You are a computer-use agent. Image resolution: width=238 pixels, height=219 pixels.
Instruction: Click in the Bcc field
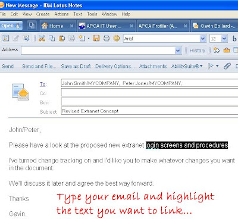149,102
